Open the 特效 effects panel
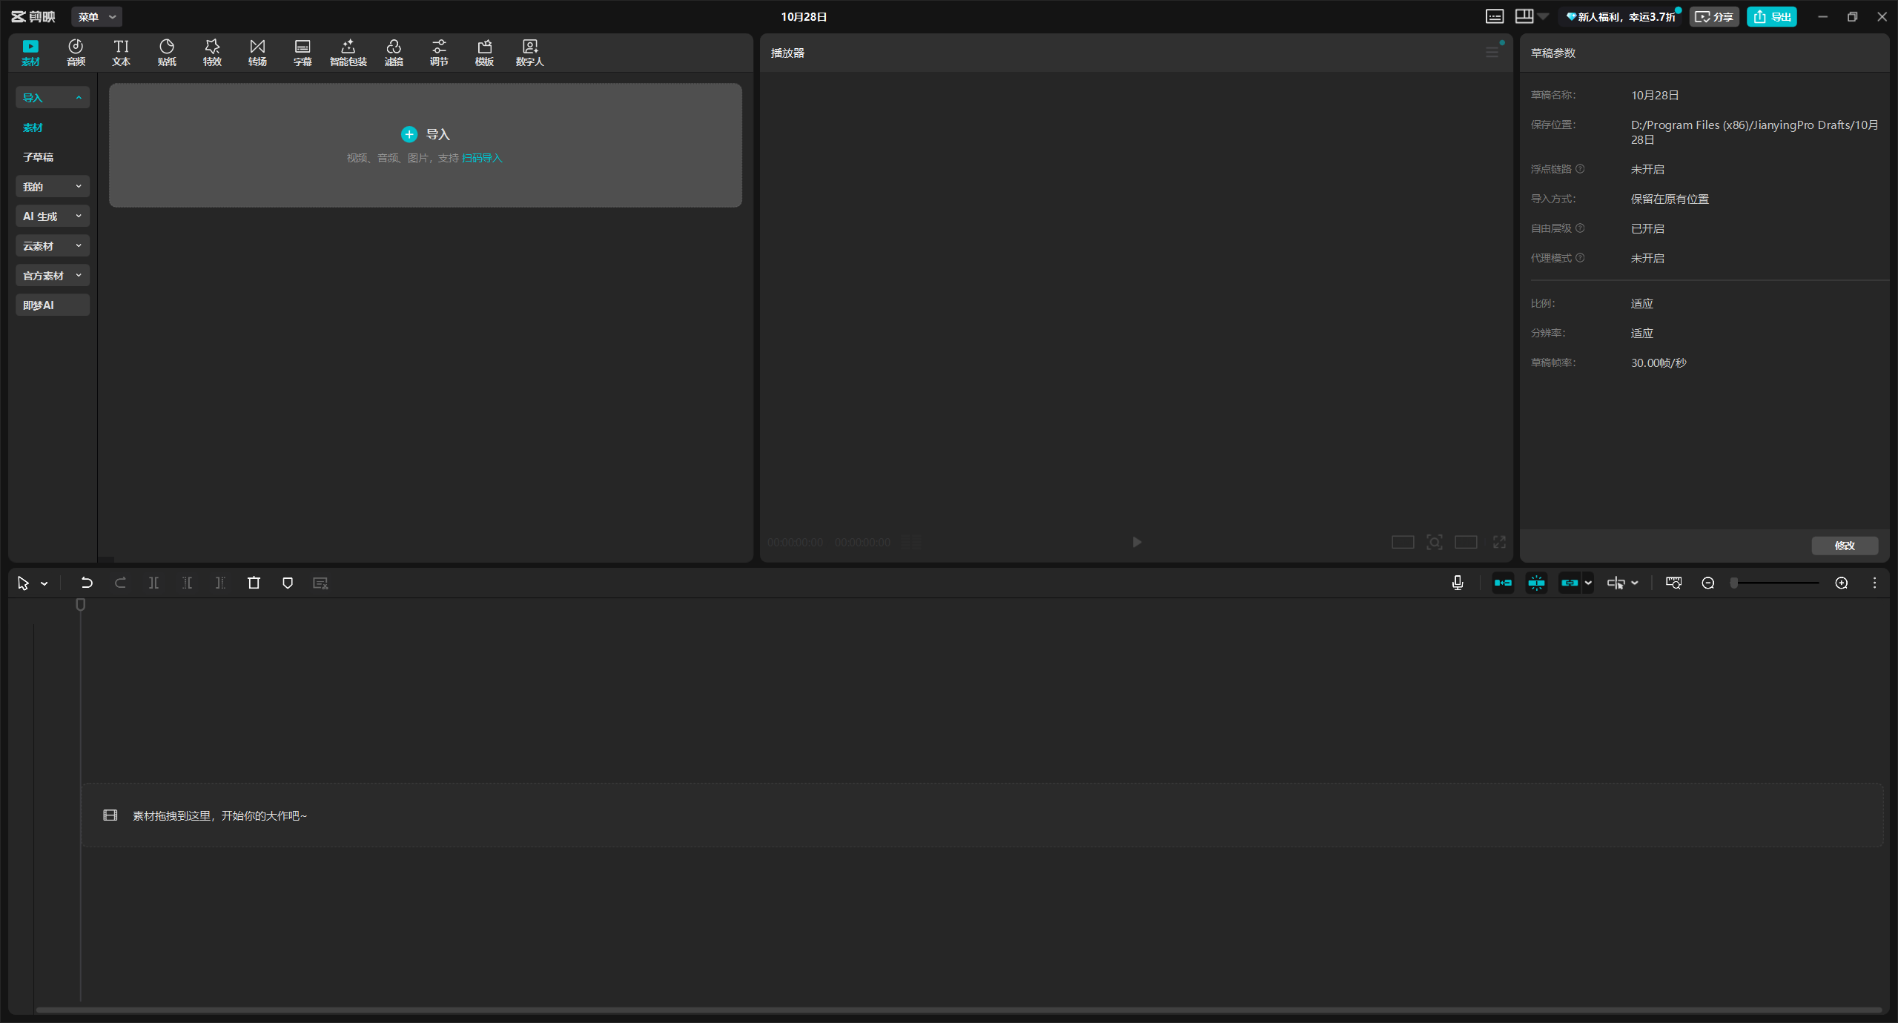Image resolution: width=1898 pixels, height=1023 pixels. coord(212,53)
